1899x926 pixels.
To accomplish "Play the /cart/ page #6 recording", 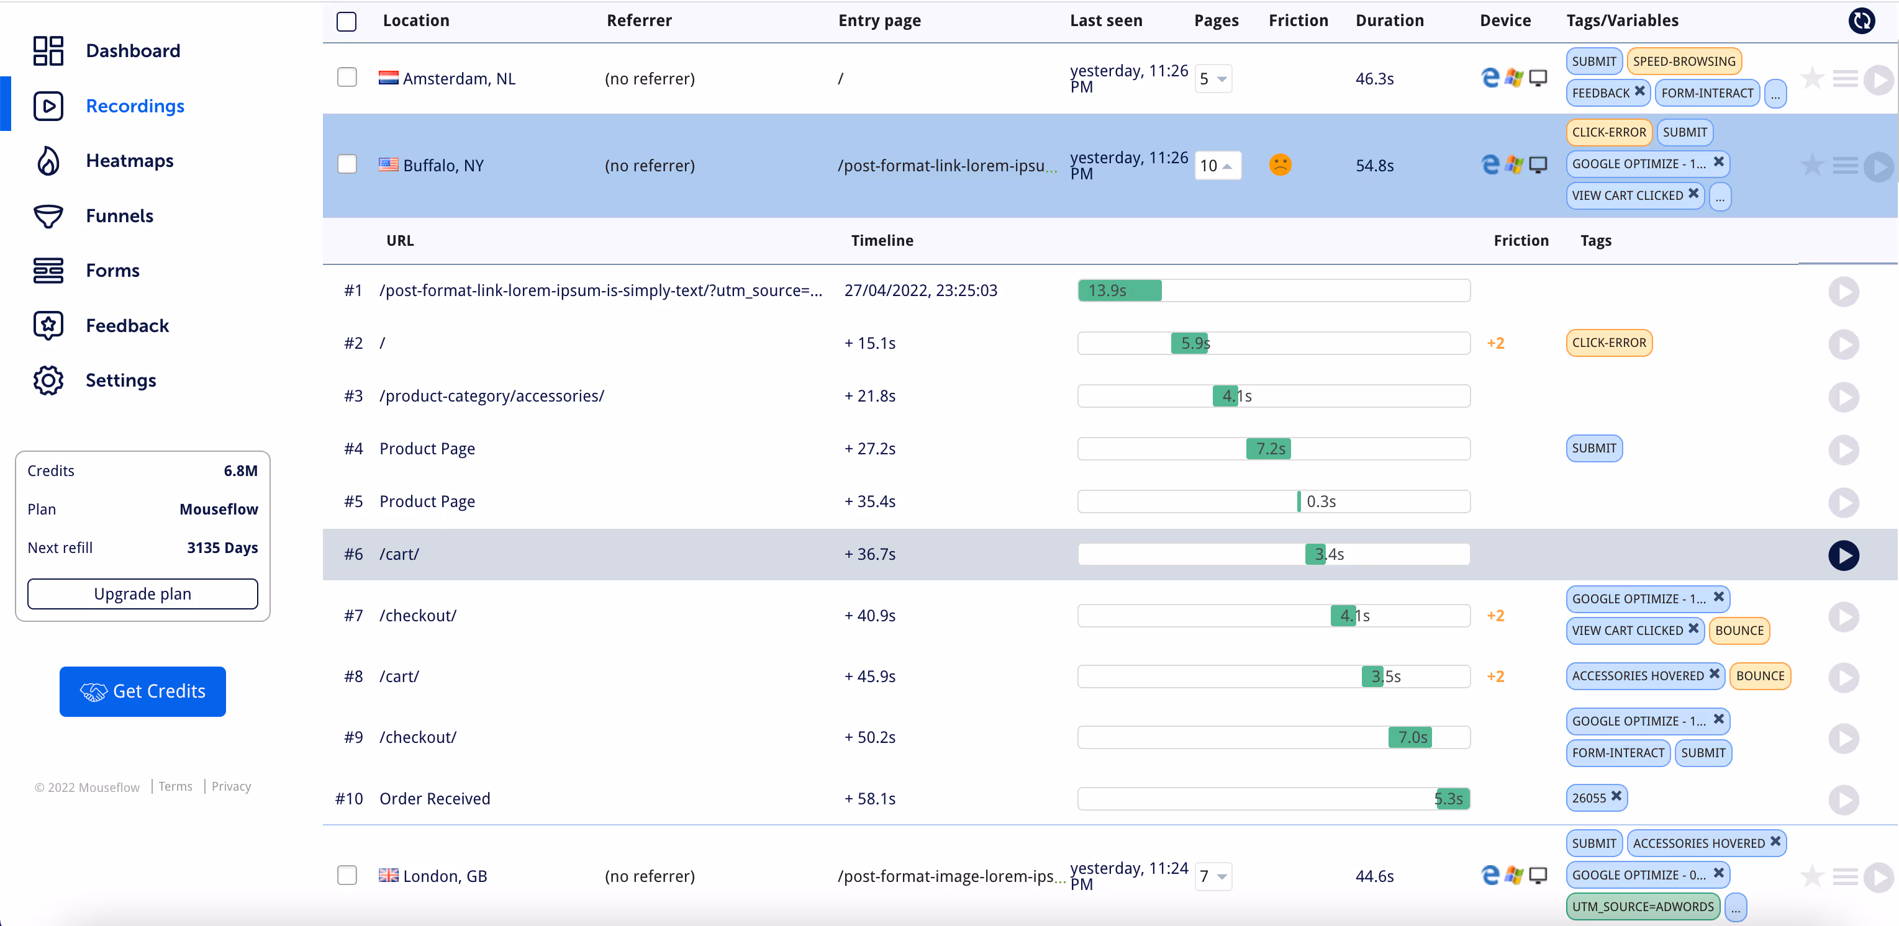I will pyautogui.click(x=1843, y=555).
